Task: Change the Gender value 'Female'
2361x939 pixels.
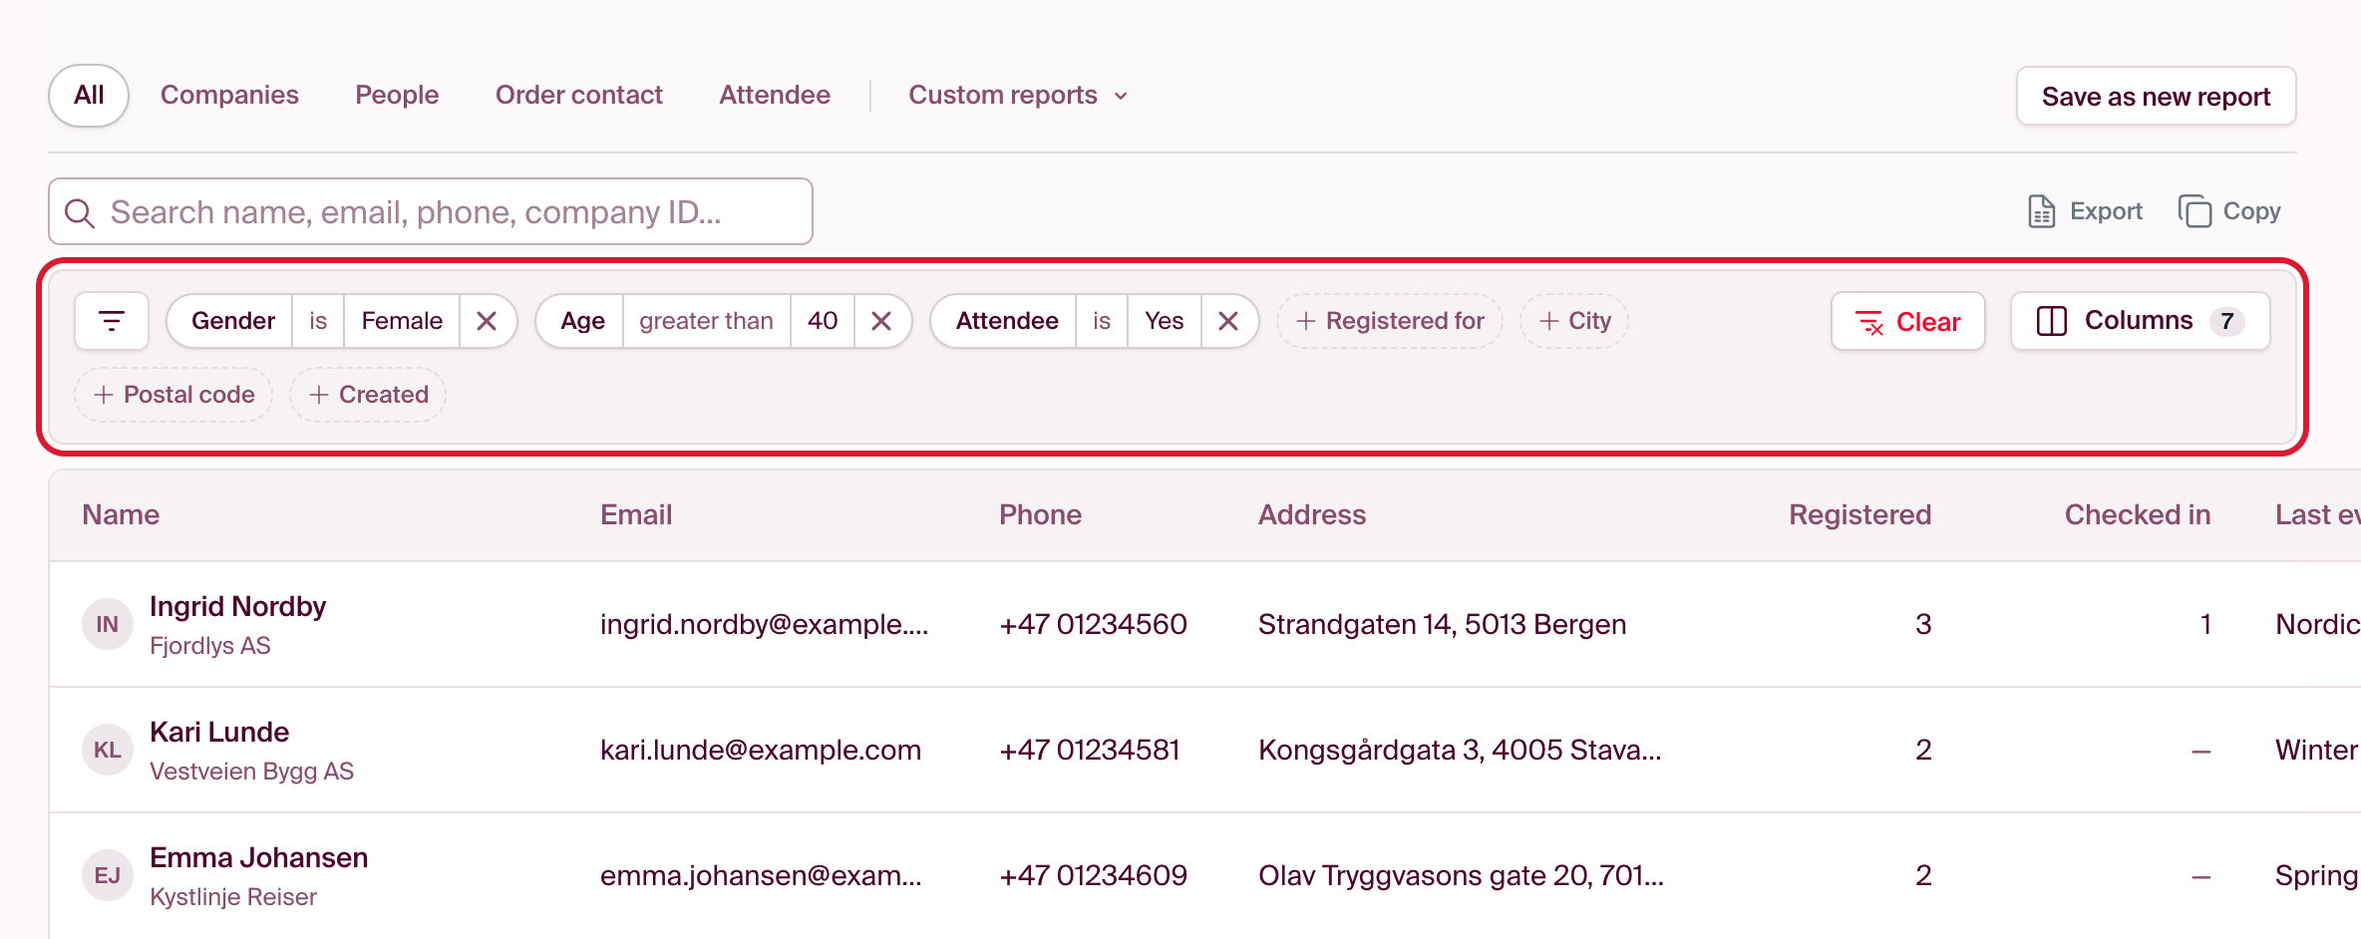Action: tap(402, 321)
